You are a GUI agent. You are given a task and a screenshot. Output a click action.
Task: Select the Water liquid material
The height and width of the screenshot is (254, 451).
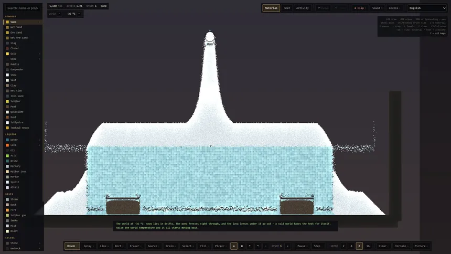tap(23, 140)
